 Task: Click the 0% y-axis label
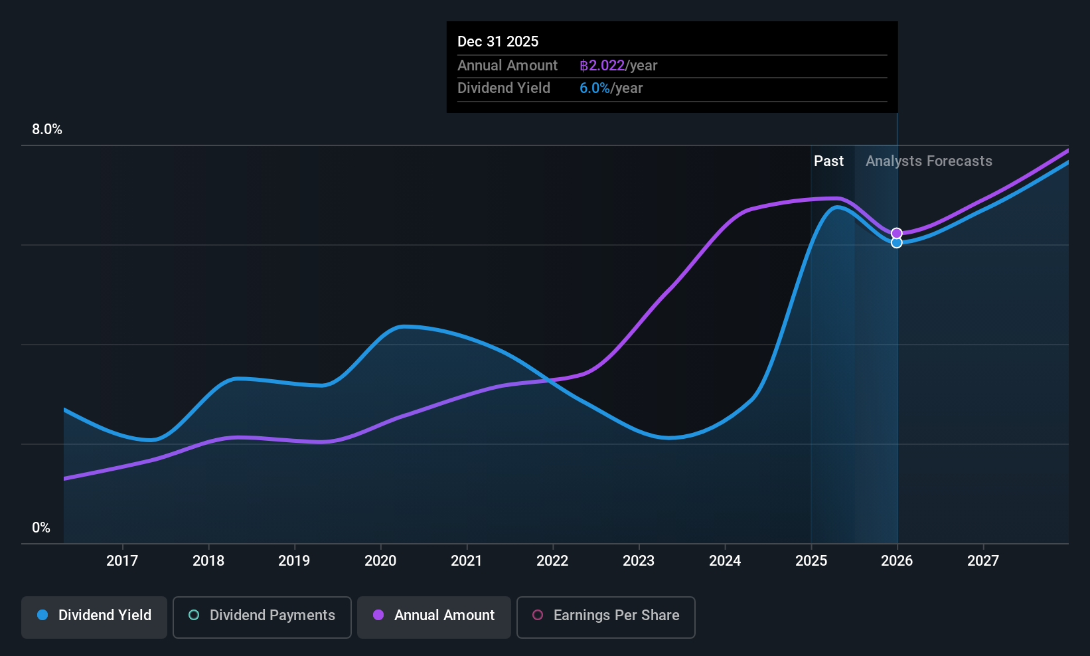(41, 528)
